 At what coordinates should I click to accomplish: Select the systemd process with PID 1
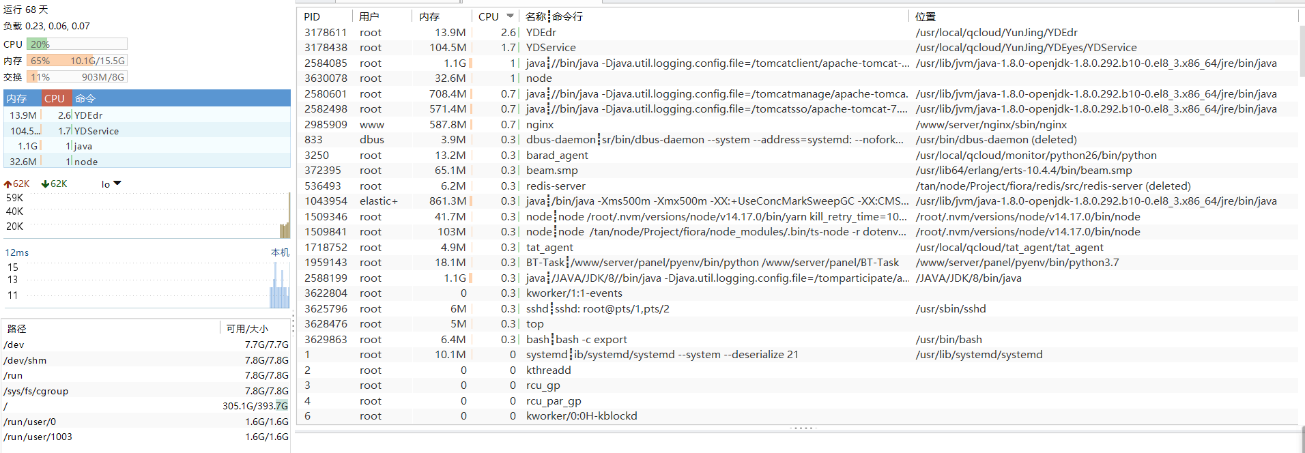(797, 354)
